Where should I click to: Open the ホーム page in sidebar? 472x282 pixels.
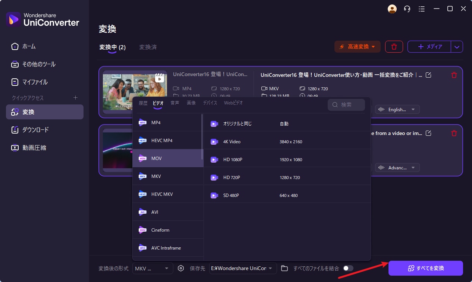[45, 46]
